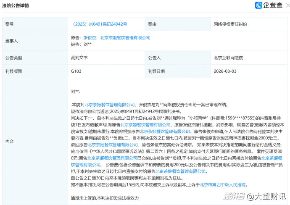This screenshot has height=205, width=290.
Task: Click the 刊登日期 label cell
Action: 156,71
